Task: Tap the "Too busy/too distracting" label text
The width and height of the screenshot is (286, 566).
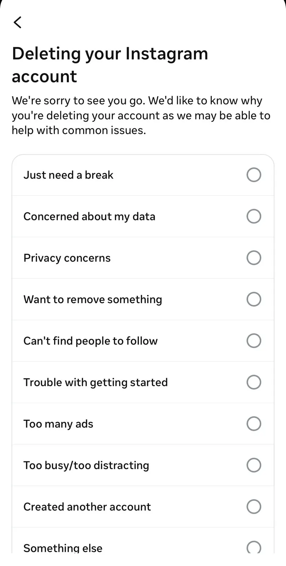Action: pos(87,465)
